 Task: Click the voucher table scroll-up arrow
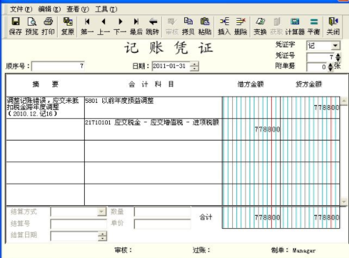coord(344,101)
